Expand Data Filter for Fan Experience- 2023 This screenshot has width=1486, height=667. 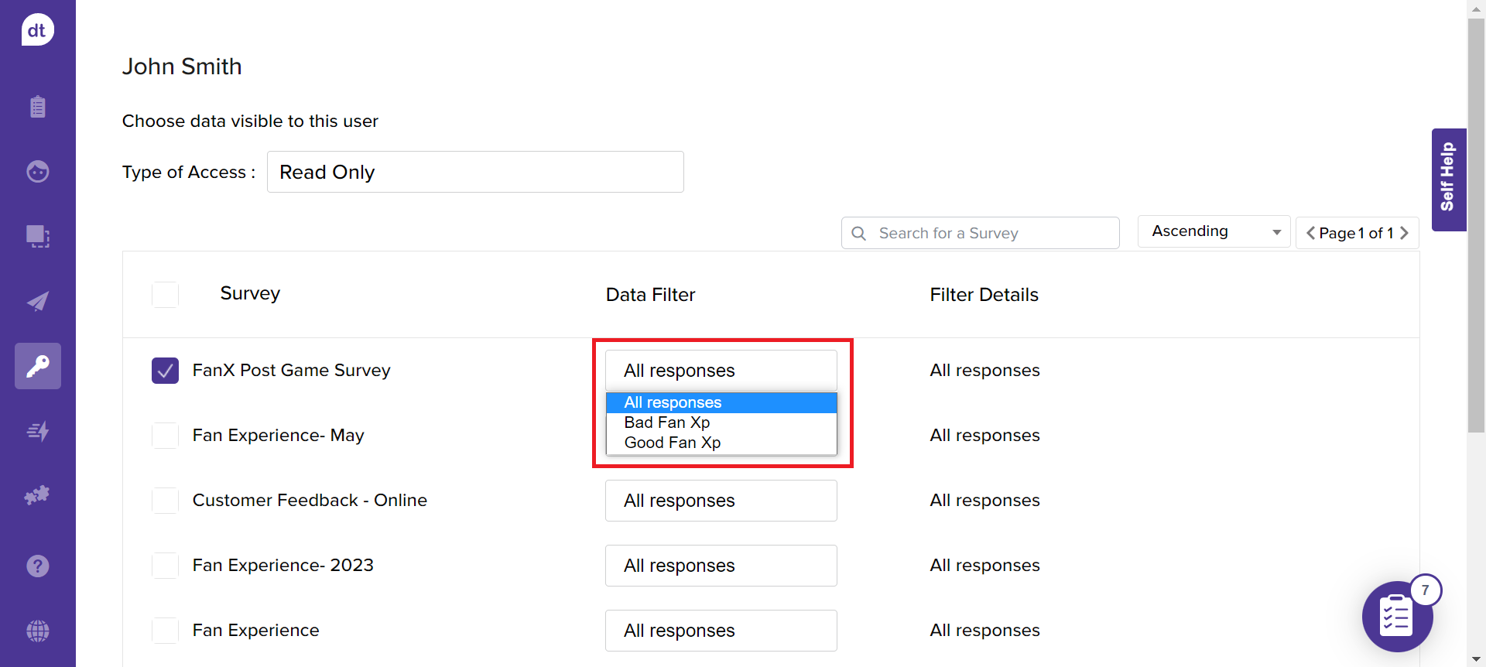(721, 566)
